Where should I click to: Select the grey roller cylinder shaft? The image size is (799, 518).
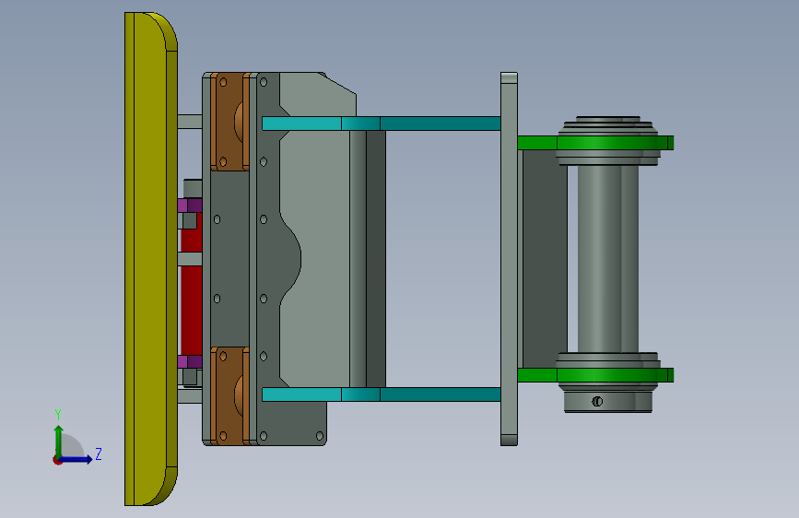608,259
